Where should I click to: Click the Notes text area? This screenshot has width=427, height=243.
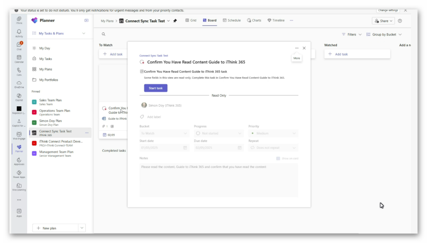[x=219, y=180]
